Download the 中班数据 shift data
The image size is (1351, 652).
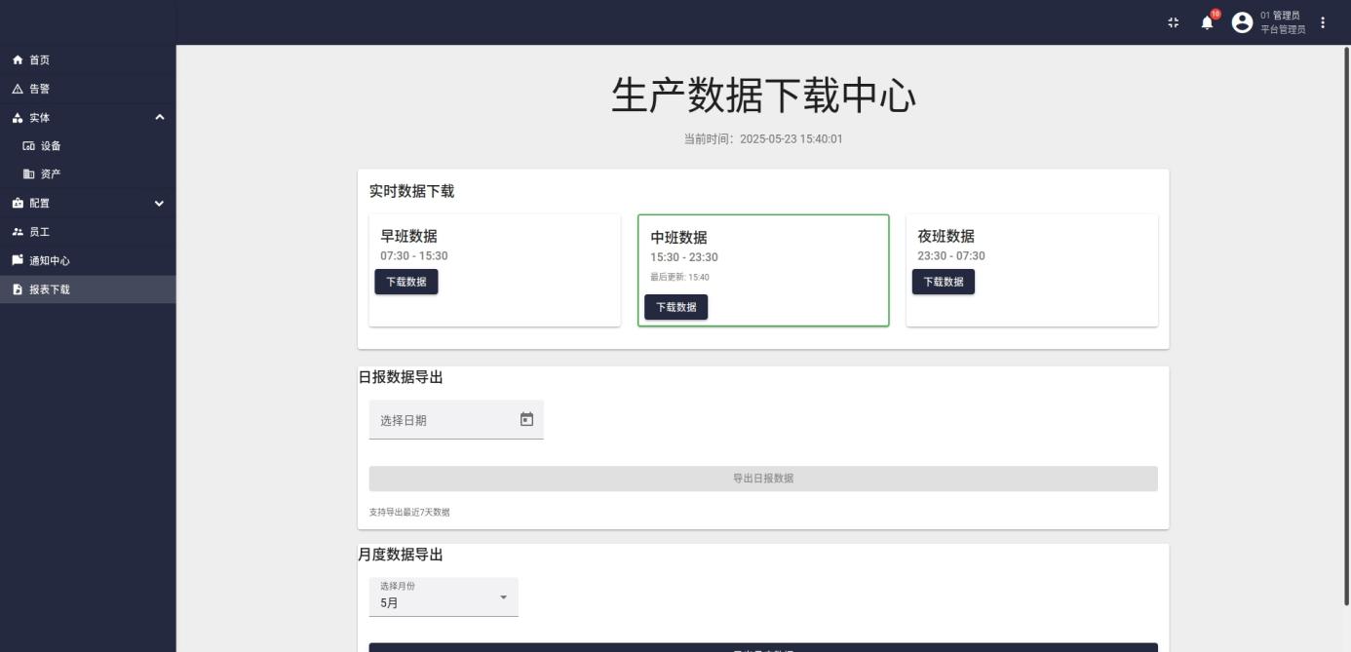coord(675,307)
